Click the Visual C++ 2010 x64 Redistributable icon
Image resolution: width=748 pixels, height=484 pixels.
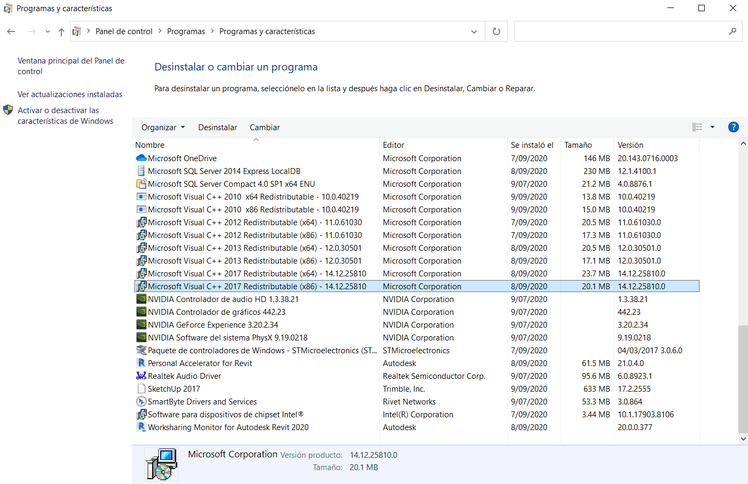coord(141,197)
